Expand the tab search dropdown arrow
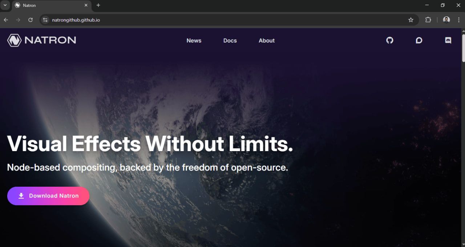The width and height of the screenshot is (465, 247). 5,5
